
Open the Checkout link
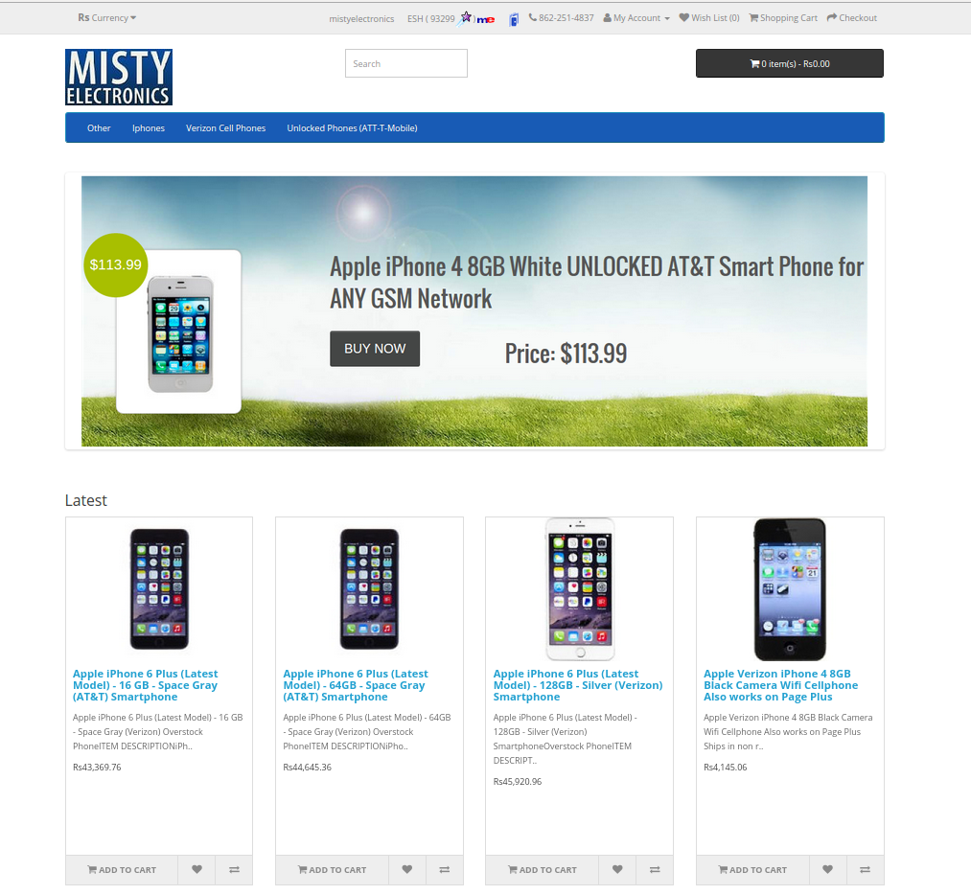pos(852,18)
